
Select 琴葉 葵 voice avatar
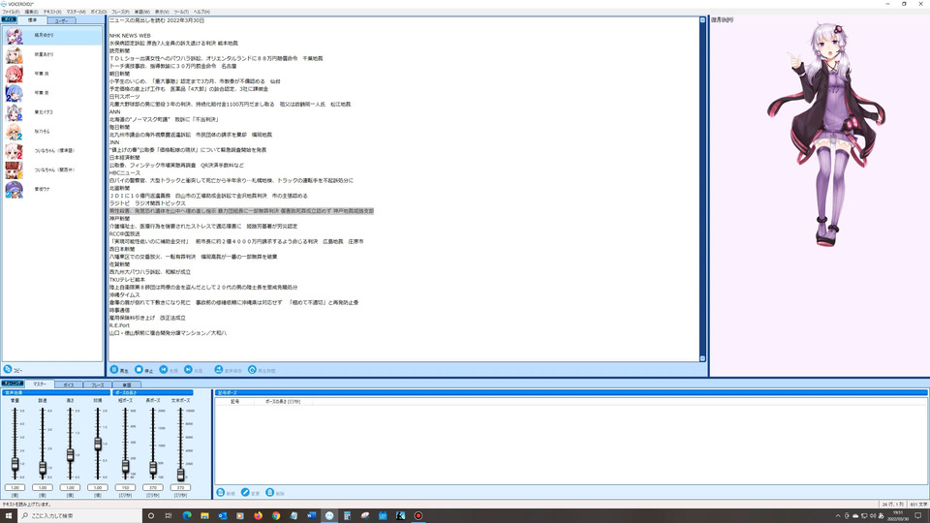coord(14,93)
